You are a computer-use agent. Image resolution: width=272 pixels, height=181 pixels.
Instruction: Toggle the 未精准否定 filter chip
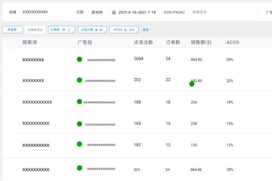pyautogui.click(x=35, y=30)
